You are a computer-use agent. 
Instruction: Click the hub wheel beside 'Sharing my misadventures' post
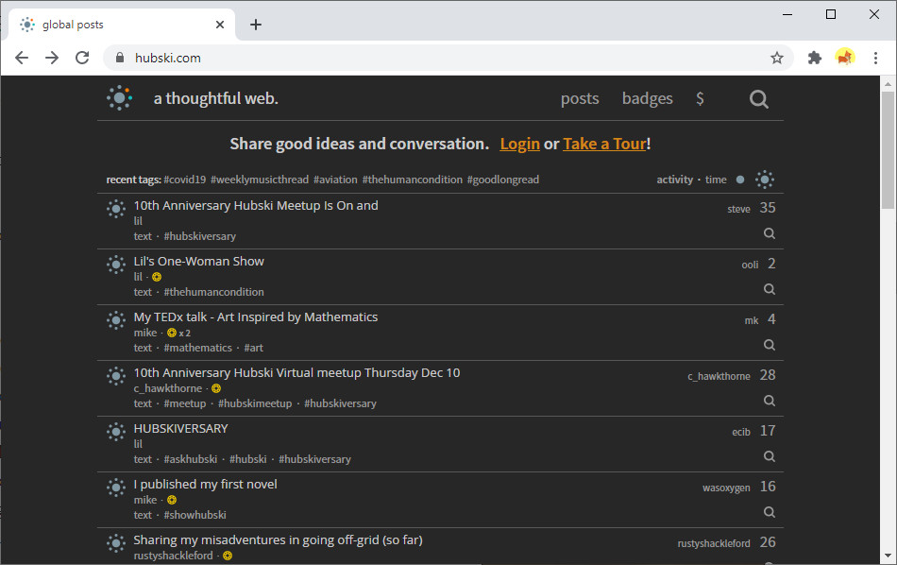[x=116, y=542]
